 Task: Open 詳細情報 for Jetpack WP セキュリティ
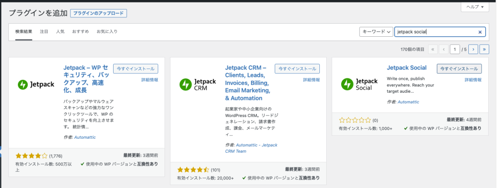[150, 80]
